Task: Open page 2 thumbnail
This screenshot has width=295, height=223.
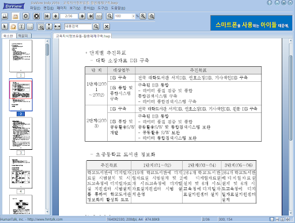Action: (21, 95)
